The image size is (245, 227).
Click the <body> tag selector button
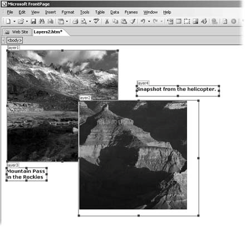pyautogui.click(x=14, y=40)
